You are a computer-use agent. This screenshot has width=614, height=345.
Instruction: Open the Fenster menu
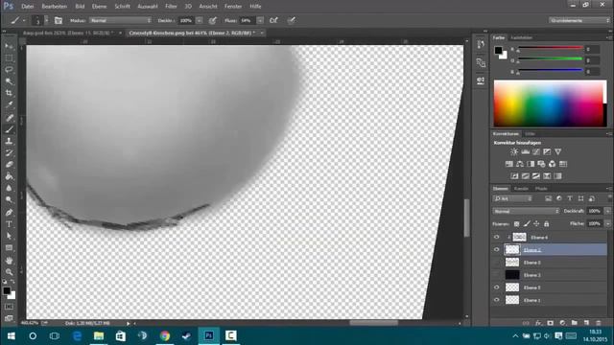tap(233, 7)
